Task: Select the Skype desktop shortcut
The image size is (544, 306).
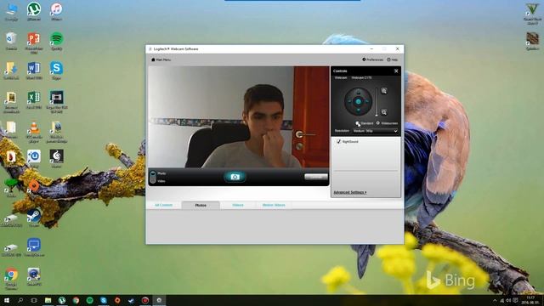Action: pos(56,71)
